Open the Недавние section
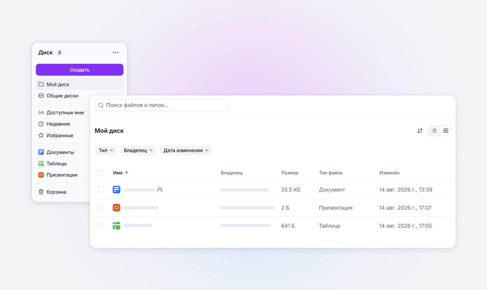487x290 pixels. click(58, 124)
